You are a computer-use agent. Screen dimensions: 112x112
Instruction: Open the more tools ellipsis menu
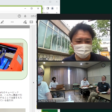12,22
